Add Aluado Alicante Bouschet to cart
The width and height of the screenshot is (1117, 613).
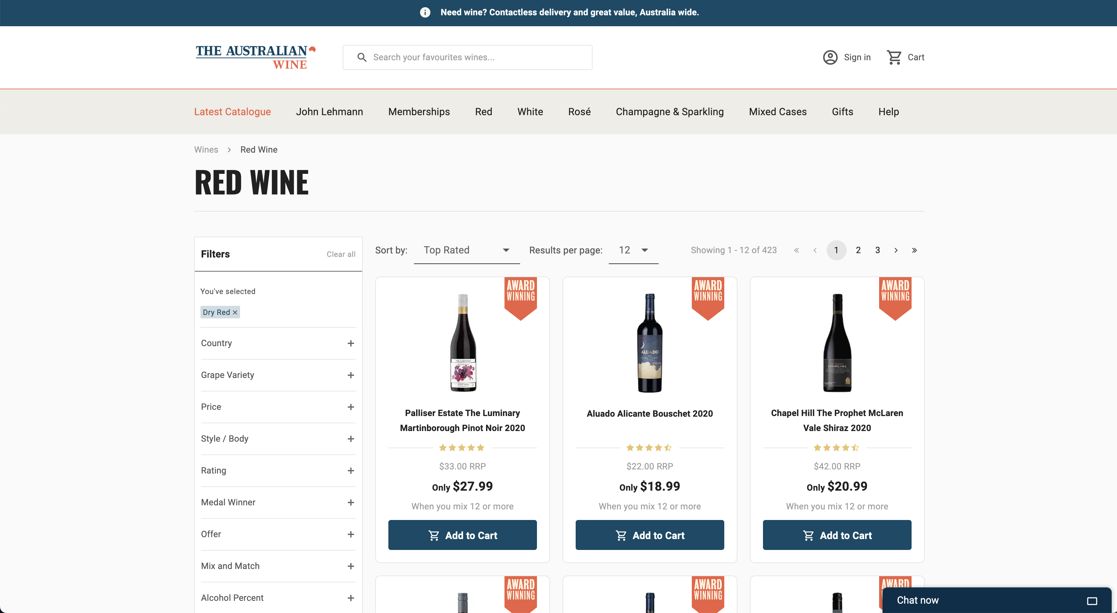pyautogui.click(x=650, y=535)
